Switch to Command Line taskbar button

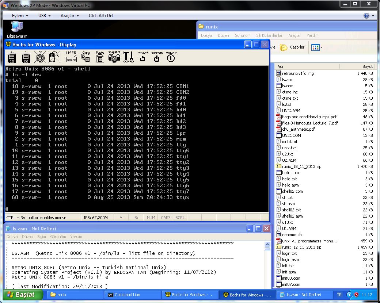pyautogui.click(x=133, y=295)
